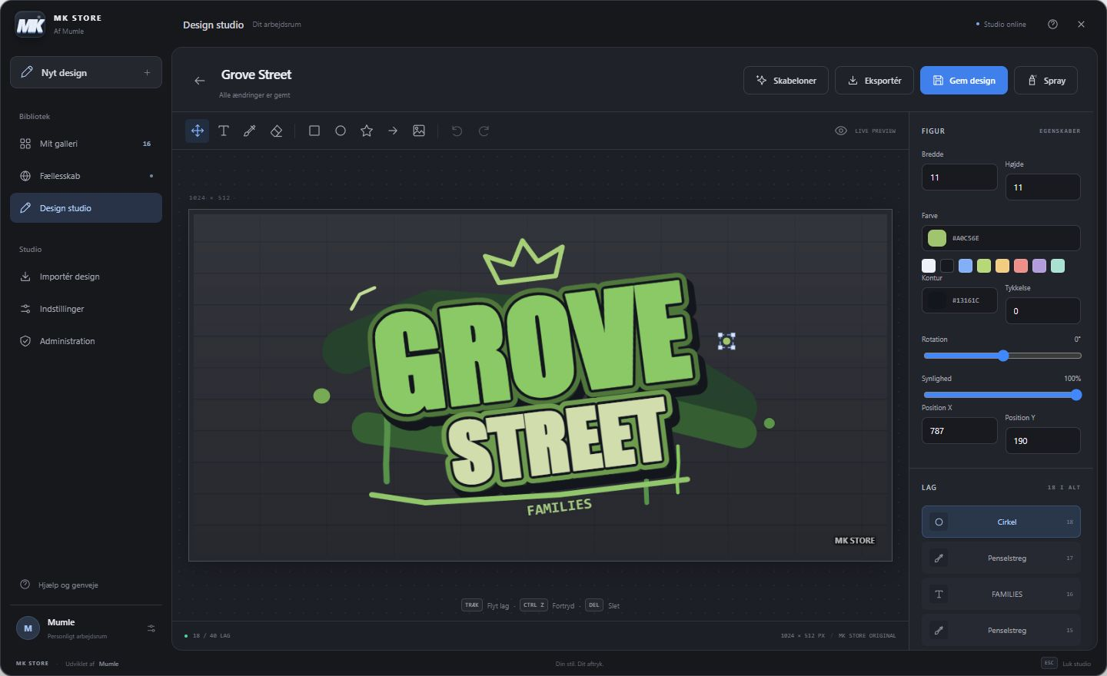Open user settings icon beside Mumle
The height and width of the screenshot is (676, 1107).
[x=151, y=628]
